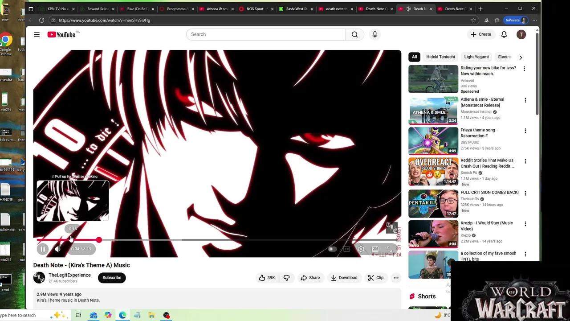Switch to theater mode

[375, 249]
